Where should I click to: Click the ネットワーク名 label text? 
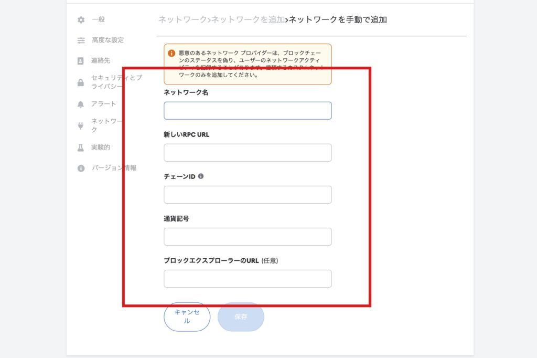(x=186, y=92)
